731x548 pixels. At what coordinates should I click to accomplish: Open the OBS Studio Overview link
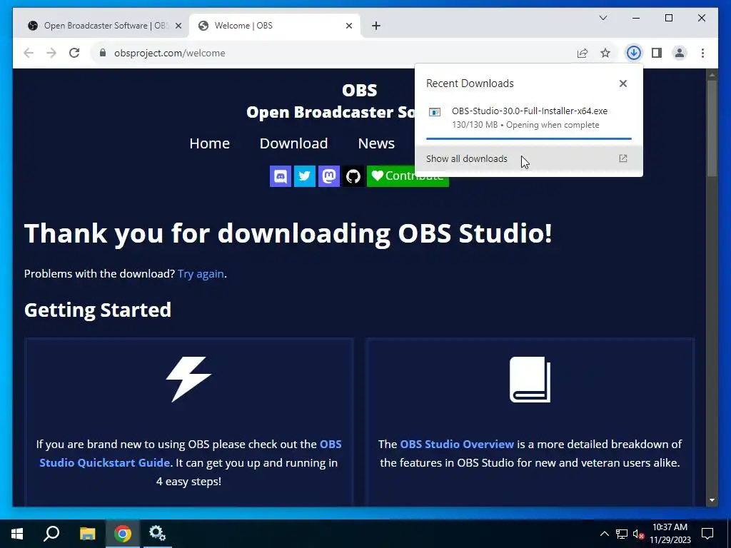pos(457,444)
